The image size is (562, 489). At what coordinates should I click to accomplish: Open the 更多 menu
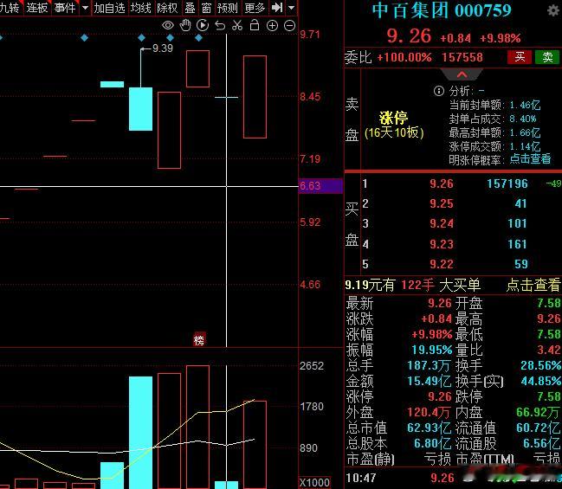point(255,8)
